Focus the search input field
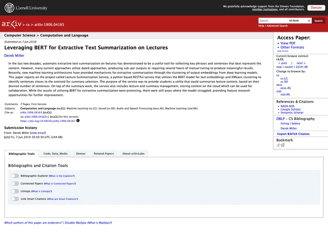The width and height of the screenshot is (328, 244). tap(273, 20)
